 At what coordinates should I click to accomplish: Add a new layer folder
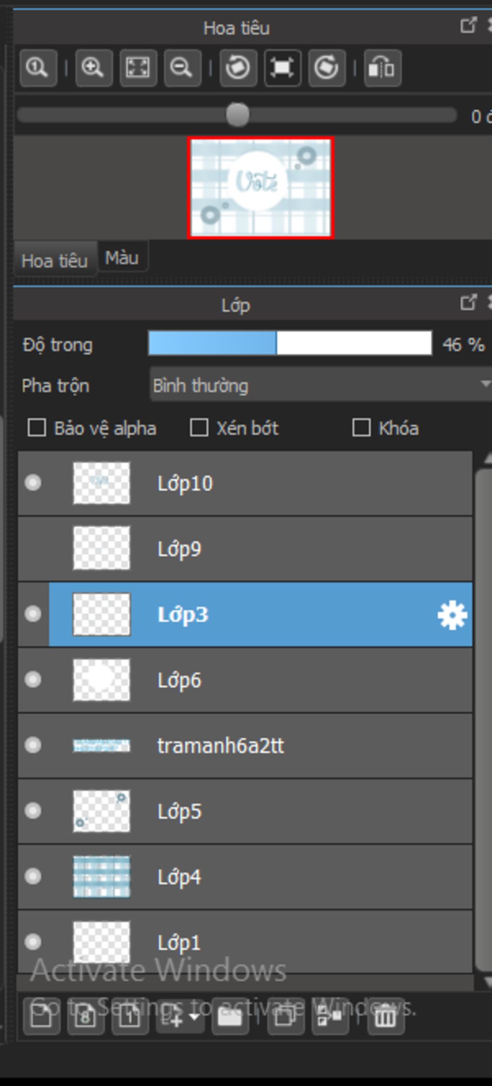(x=230, y=1016)
